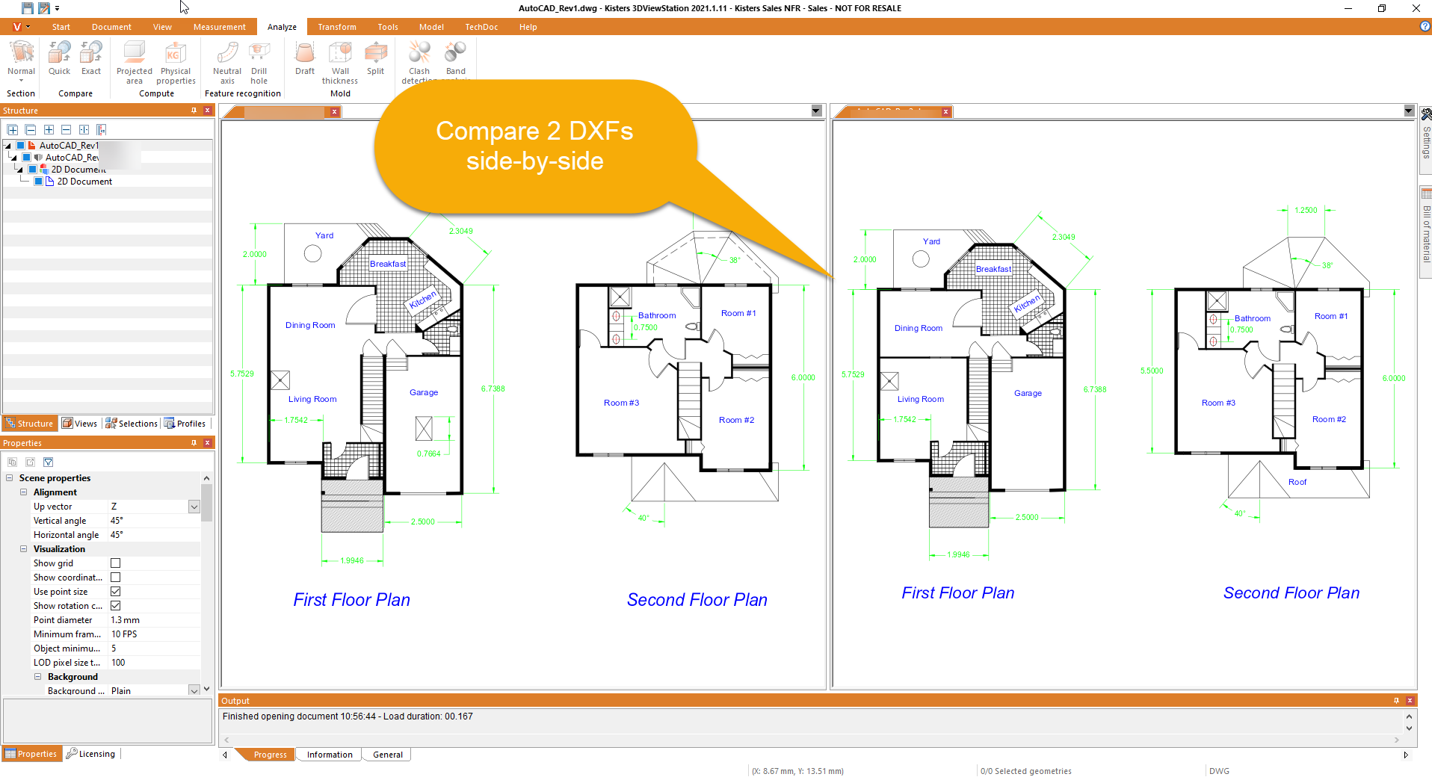This screenshot has height=777, width=1432.
Task: Run the Quick compare tool
Action: pyautogui.click(x=59, y=58)
